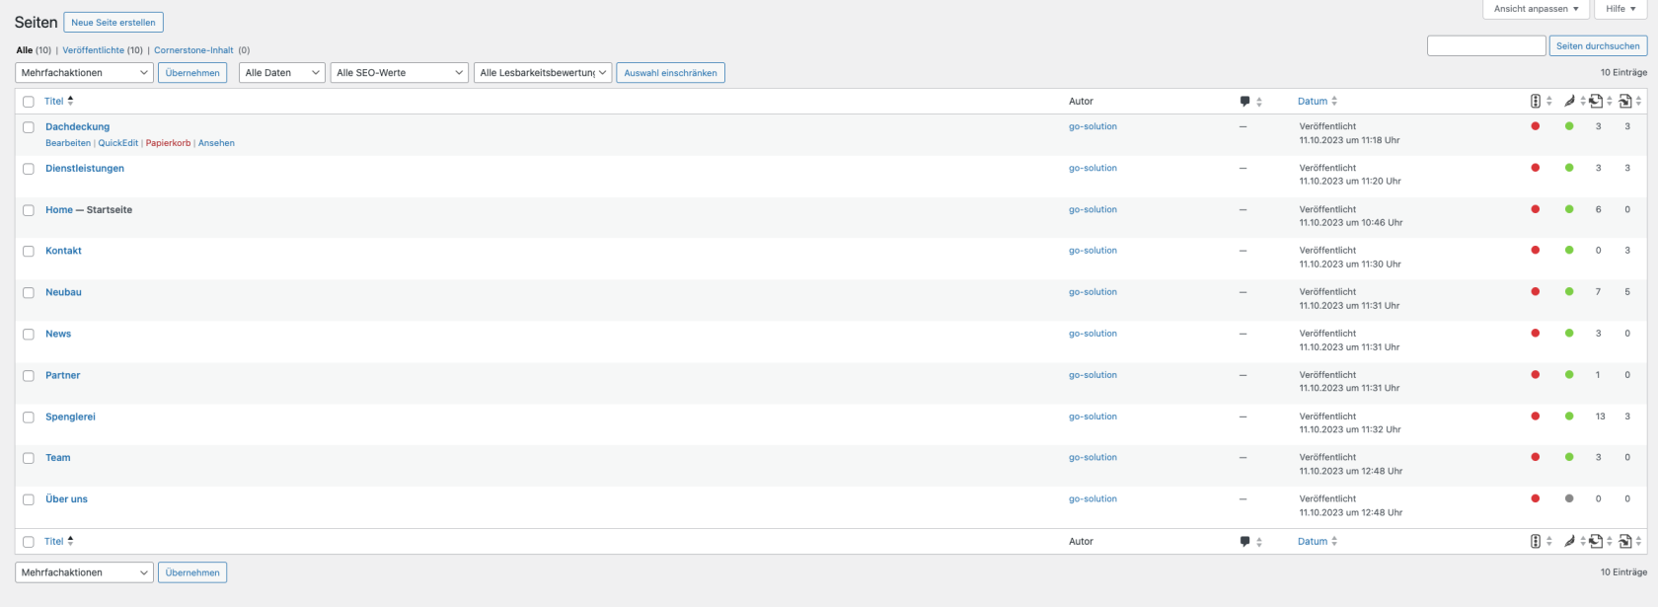
Task: Click green readability dot for Dachdeckung
Action: click(1569, 126)
